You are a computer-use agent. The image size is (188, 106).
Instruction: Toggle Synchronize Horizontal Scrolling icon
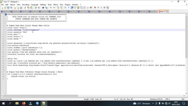click(61, 8)
